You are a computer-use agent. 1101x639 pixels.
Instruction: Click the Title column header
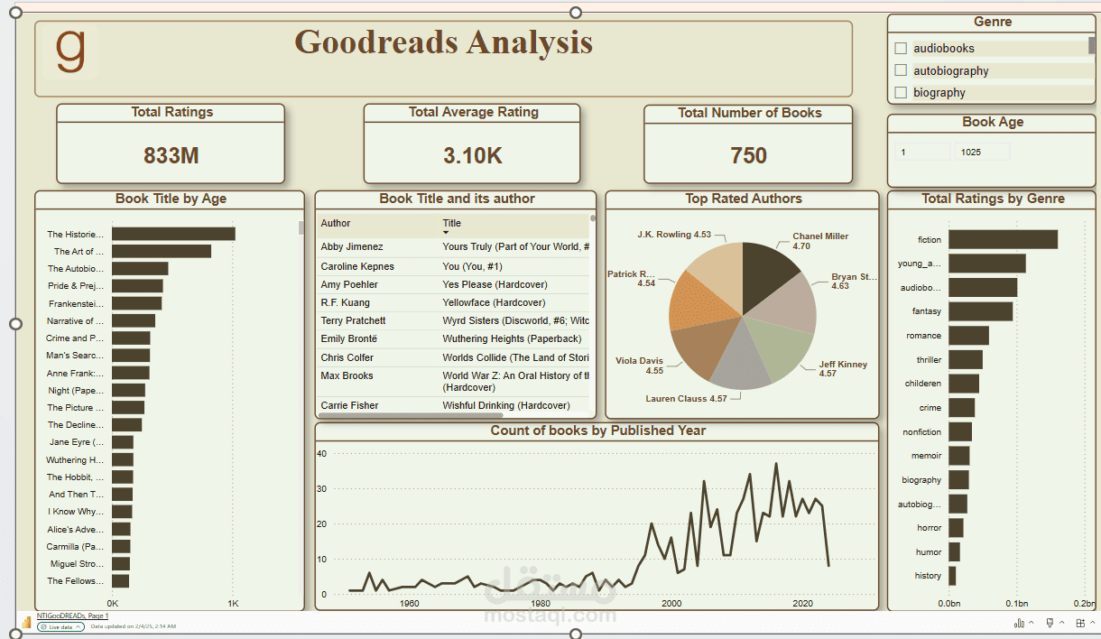pyautogui.click(x=452, y=223)
